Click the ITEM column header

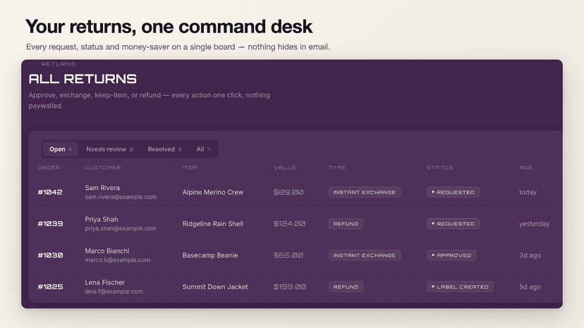(190, 168)
